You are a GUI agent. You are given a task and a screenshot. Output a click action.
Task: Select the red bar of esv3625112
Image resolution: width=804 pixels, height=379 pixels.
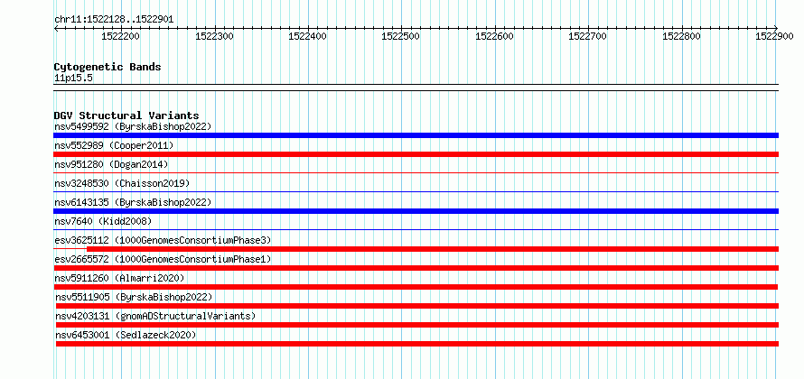(432, 249)
